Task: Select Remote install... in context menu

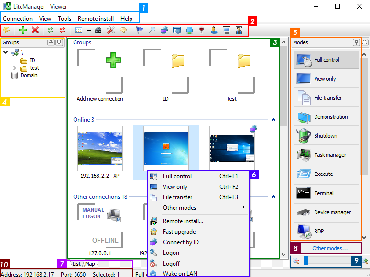Action: tap(198, 221)
